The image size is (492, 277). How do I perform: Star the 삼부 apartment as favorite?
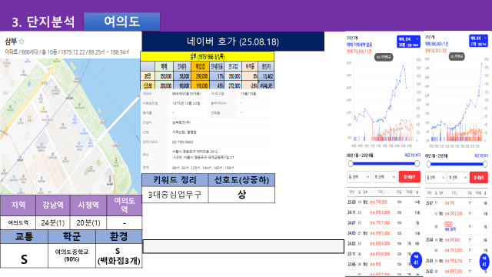pyautogui.click(x=22, y=41)
